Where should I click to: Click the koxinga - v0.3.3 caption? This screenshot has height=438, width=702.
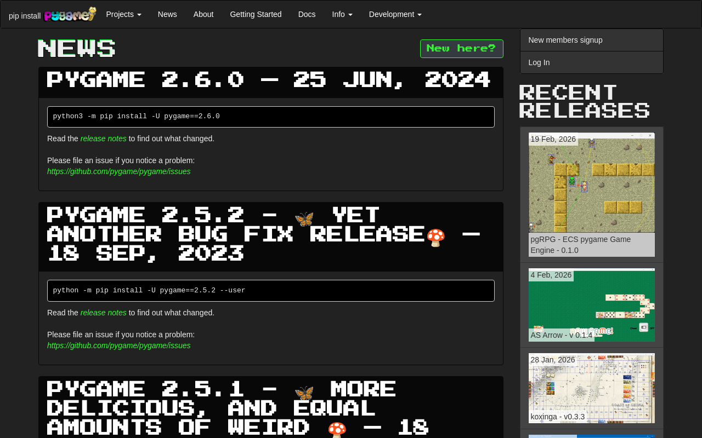pos(558,417)
